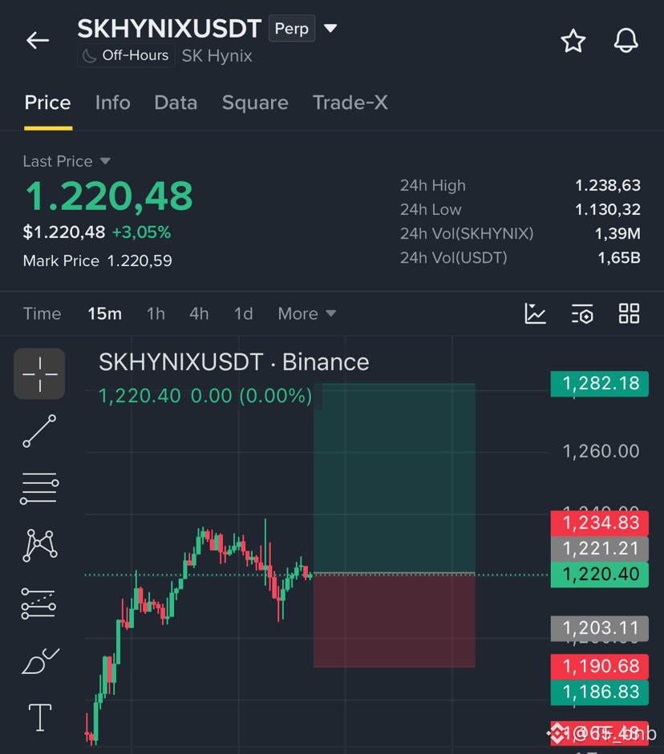Select the Fibonacci-style projection lines tool

[x=38, y=603]
